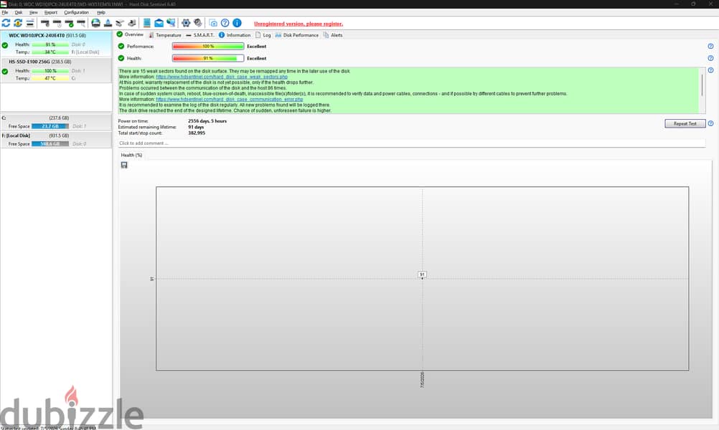Switch to the Temperature tab

point(165,35)
